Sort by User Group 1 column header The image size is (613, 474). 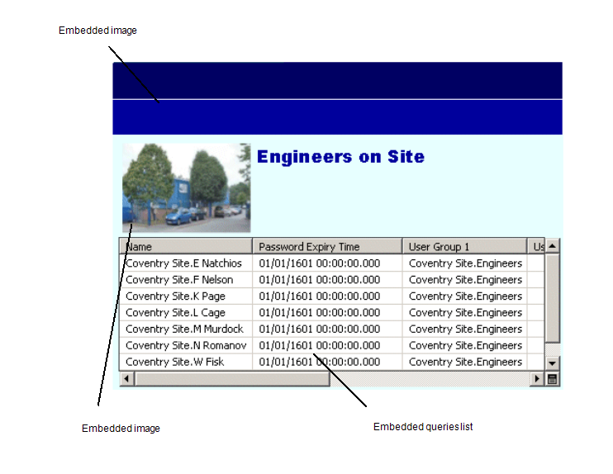click(464, 246)
